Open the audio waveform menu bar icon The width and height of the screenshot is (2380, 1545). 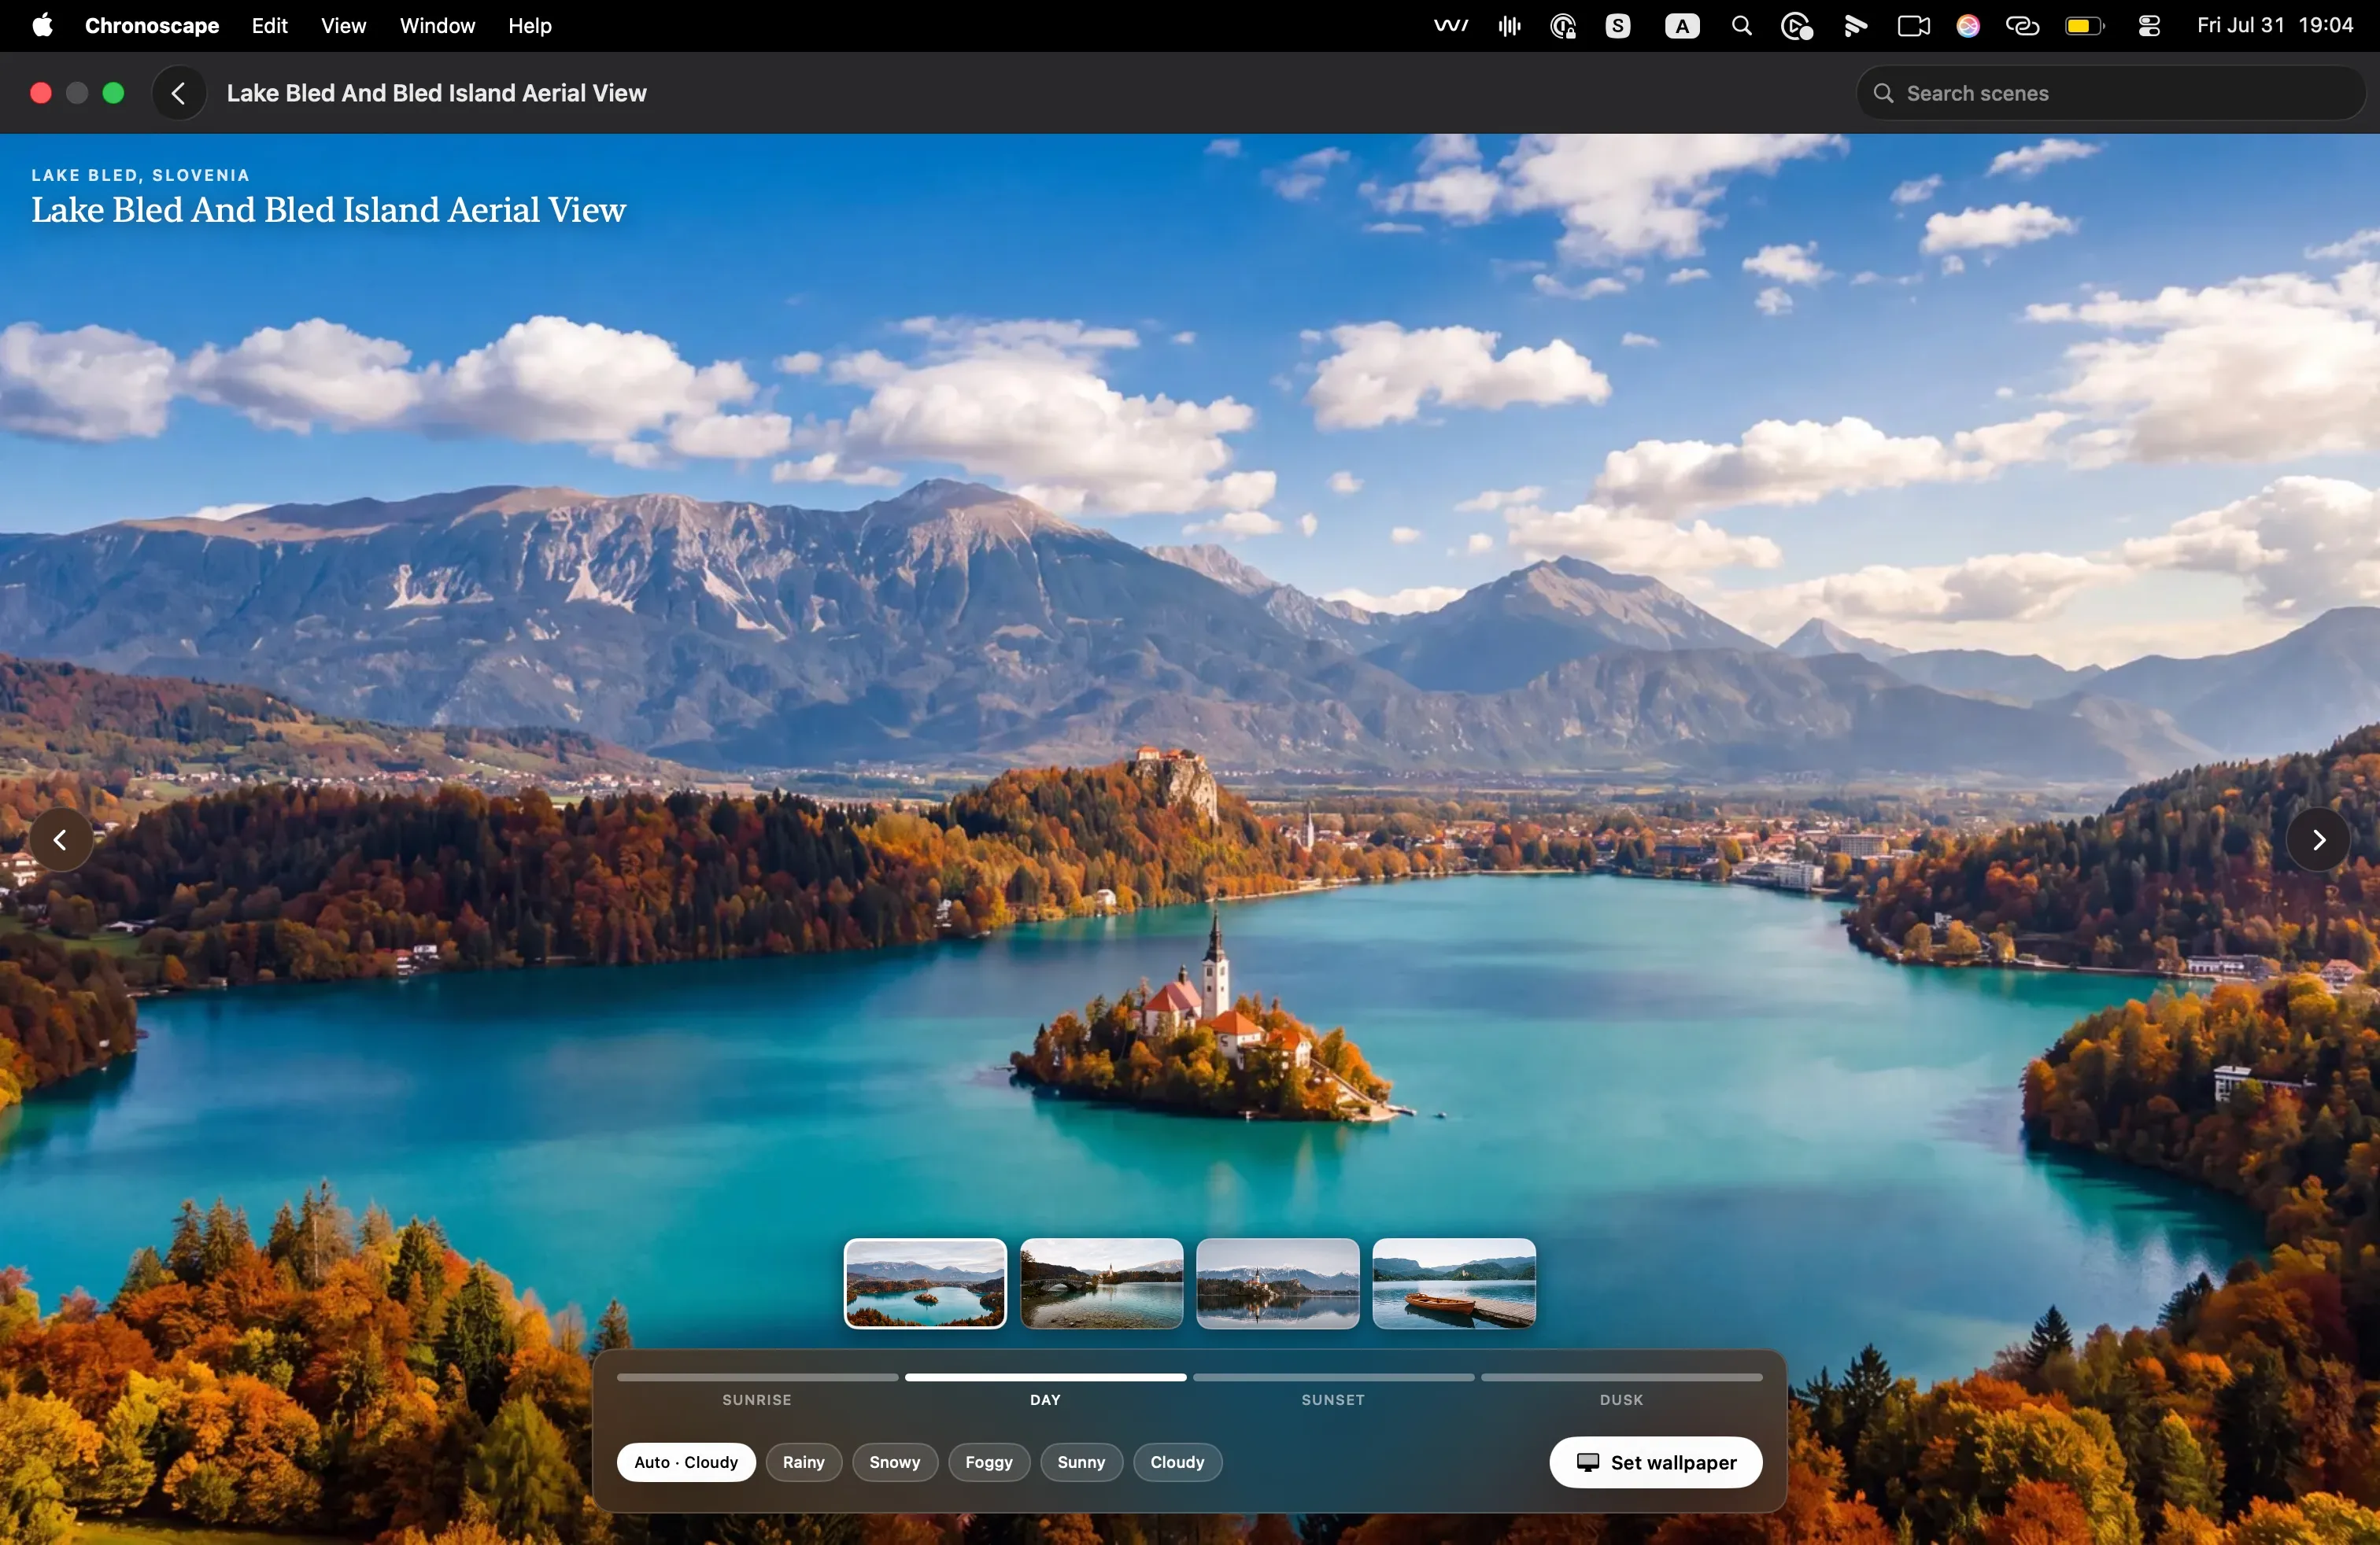(x=1509, y=26)
